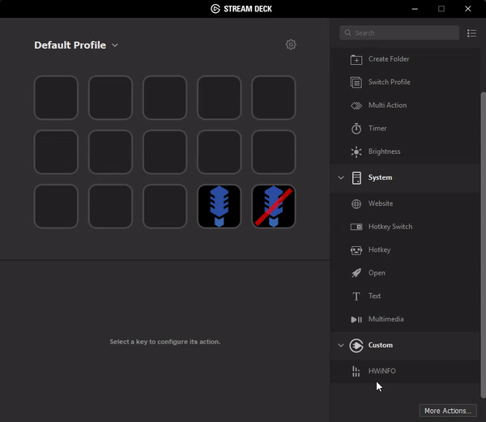The height and width of the screenshot is (422, 486).
Task: Click the Hotkey robot-face icon
Action: (x=356, y=250)
